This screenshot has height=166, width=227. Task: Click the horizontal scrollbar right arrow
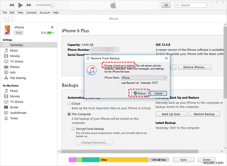[221, 151]
